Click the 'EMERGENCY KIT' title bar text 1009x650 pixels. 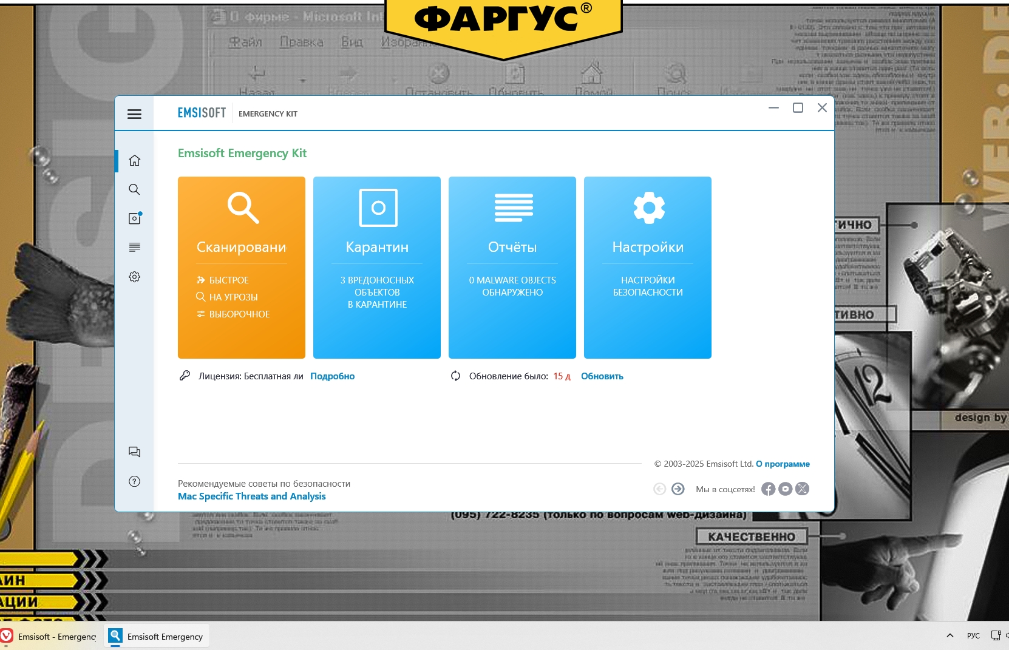[x=268, y=113]
